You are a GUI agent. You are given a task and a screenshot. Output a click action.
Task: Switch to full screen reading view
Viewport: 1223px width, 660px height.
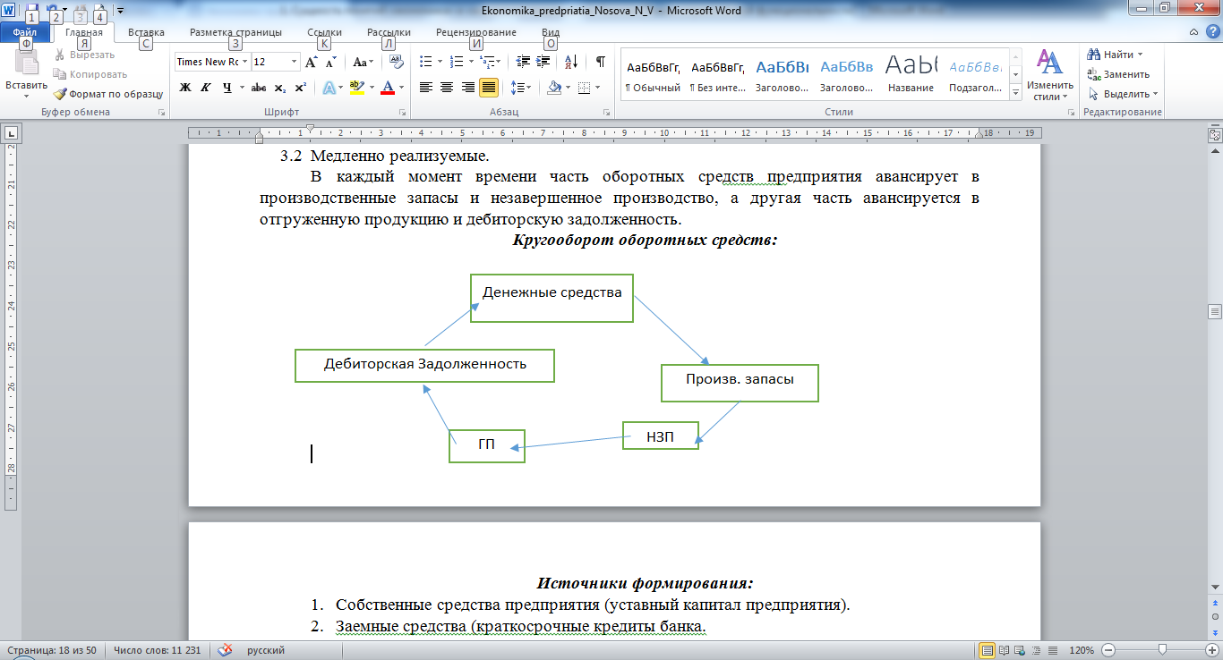point(1005,650)
